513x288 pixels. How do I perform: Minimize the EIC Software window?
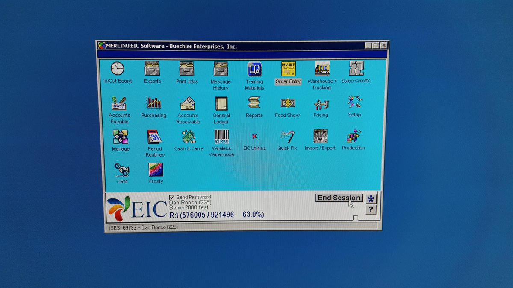[x=368, y=46]
